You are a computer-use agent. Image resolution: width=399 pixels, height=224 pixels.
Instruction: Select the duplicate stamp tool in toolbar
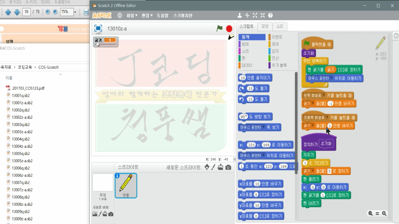(239, 15)
